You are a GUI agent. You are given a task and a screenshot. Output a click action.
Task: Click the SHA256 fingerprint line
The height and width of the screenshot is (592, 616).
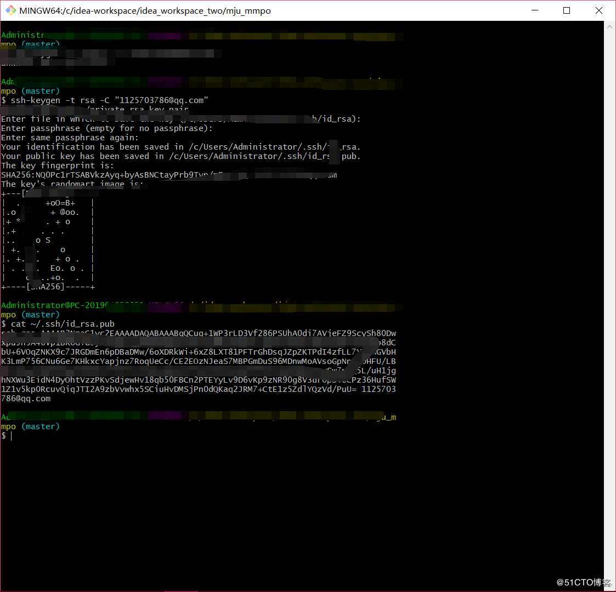coord(169,175)
